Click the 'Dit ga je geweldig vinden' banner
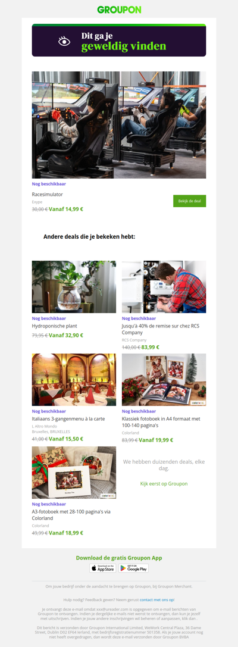This screenshot has height=647, width=238. pyautogui.click(x=119, y=41)
